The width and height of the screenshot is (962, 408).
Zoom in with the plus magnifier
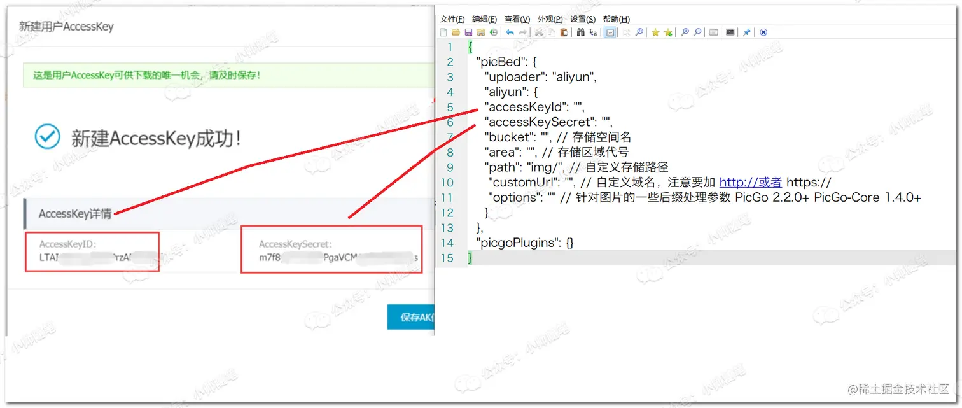click(x=685, y=32)
